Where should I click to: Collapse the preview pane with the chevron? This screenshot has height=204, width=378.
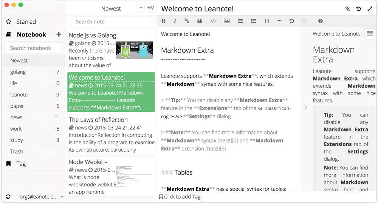pos(305,108)
